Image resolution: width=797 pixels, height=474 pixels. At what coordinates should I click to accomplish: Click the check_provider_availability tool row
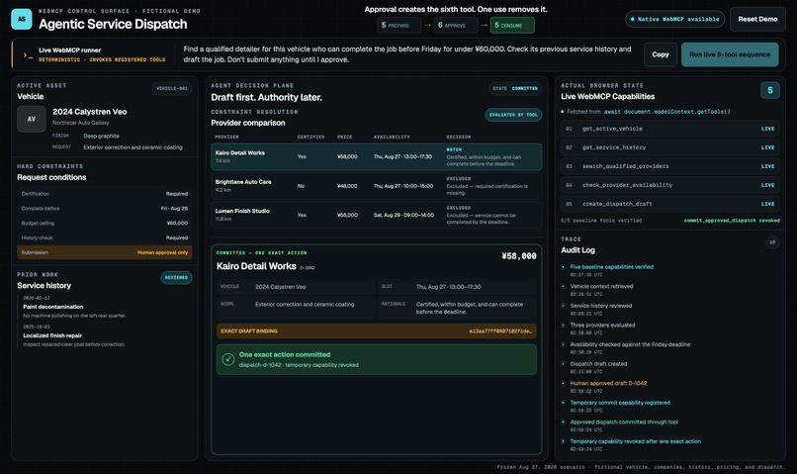669,185
